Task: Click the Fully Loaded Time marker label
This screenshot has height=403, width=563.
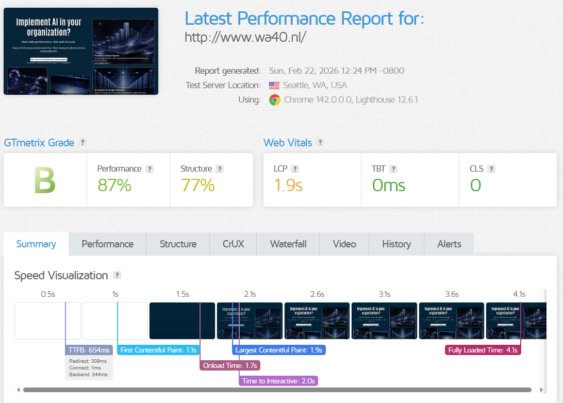Action: pyautogui.click(x=483, y=350)
